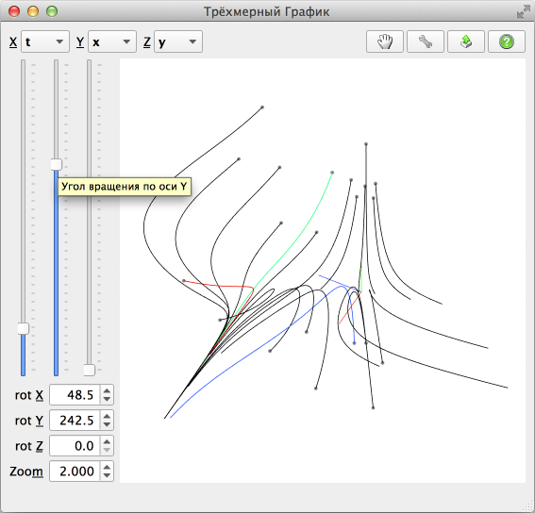Click the X rotation slider handle

point(24,328)
